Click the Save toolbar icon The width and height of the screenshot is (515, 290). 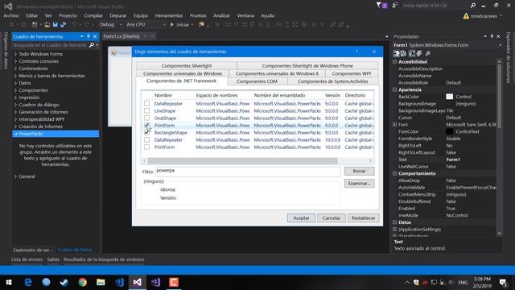click(55, 25)
